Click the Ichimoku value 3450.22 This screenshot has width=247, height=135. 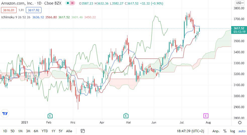[90, 17]
